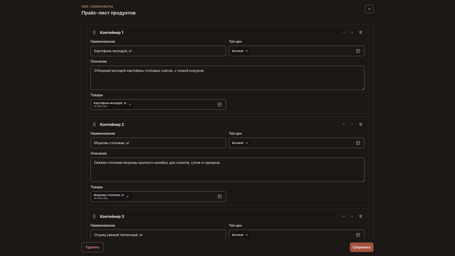Edit name field Картофель молодой, кг
This screenshot has width=455, height=256.
158,51
